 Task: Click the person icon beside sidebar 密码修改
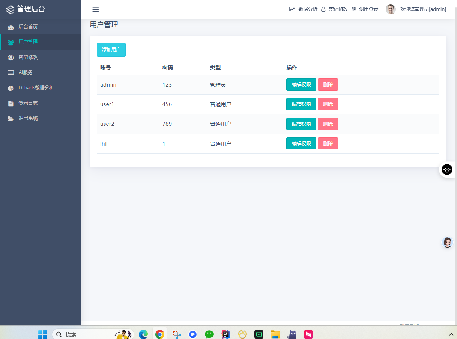click(11, 57)
